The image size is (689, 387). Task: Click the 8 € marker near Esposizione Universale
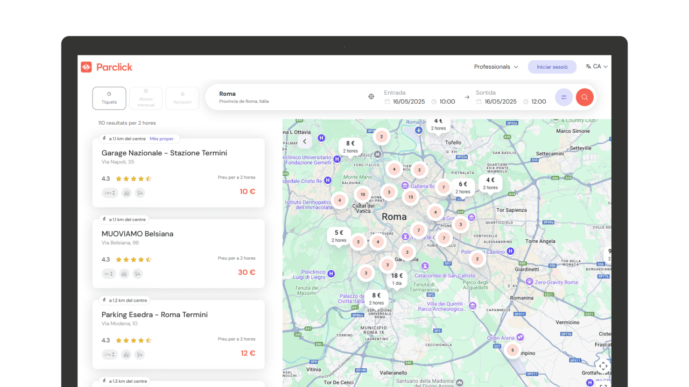tap(376, 299)
